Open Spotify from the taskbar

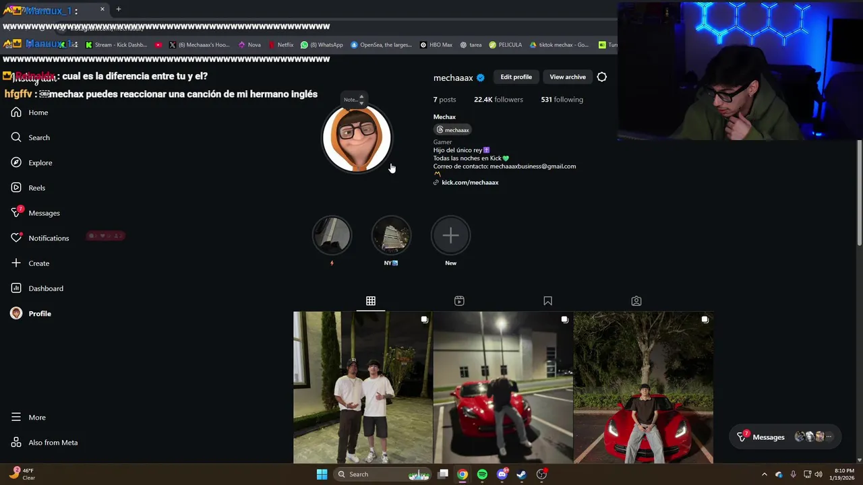pyautogui.click(x=482, y=474)
